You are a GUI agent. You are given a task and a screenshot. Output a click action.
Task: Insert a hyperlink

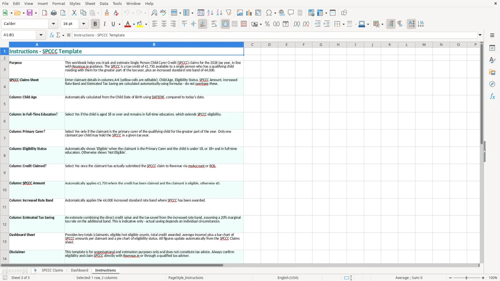282,13
